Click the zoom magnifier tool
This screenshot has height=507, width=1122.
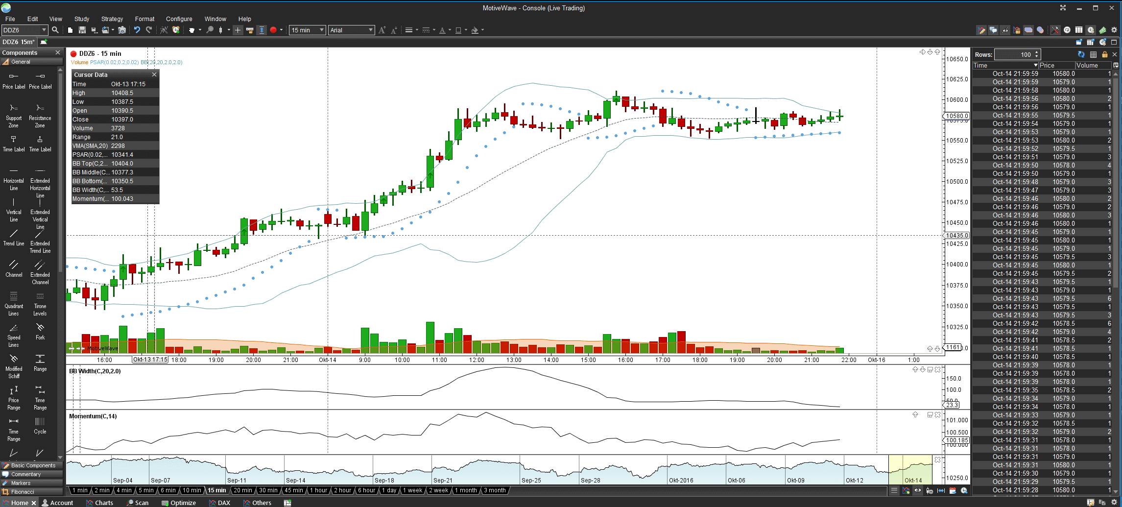click(x=210, y=30)
